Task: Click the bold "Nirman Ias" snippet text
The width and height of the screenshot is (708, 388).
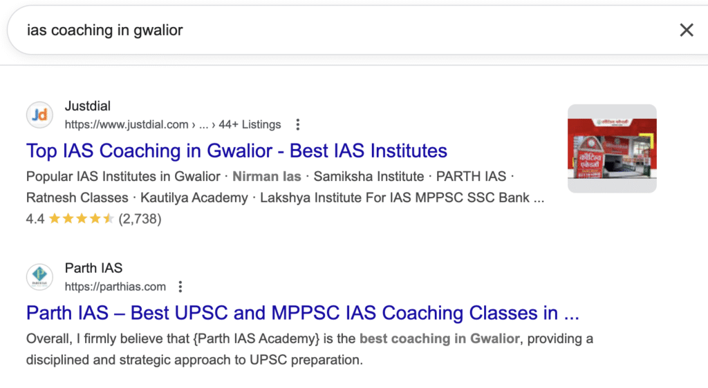Action: (x=267, y=176)
